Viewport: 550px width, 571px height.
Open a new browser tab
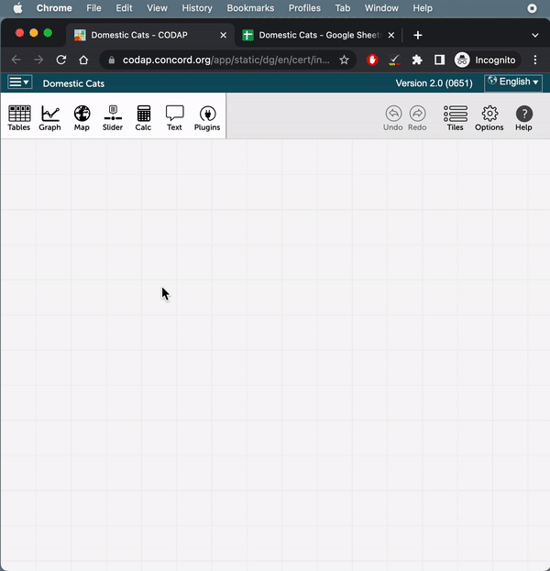418,36
